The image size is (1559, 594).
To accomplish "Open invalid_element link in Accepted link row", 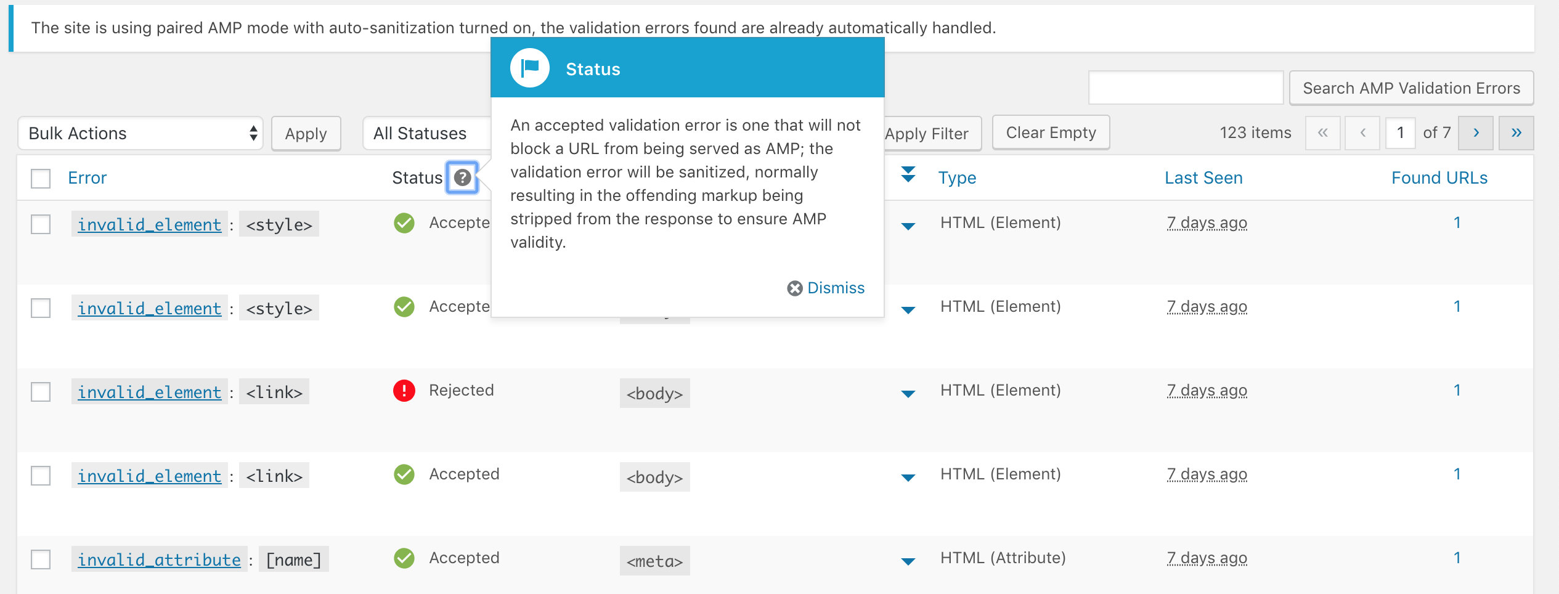I will pos(149,476).
